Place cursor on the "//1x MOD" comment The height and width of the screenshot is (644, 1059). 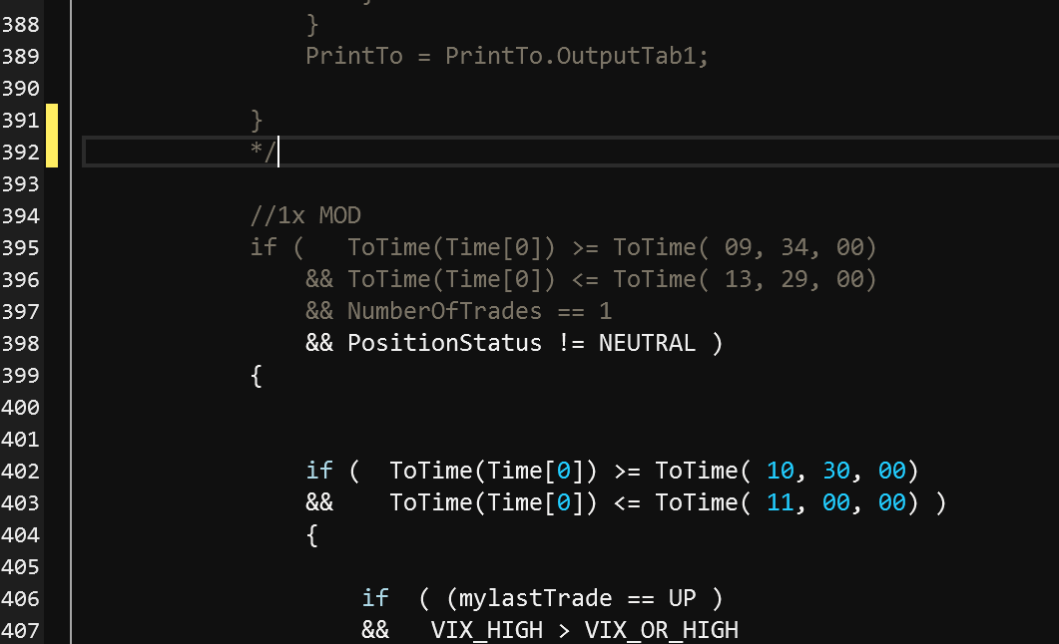tap(305, 215)
